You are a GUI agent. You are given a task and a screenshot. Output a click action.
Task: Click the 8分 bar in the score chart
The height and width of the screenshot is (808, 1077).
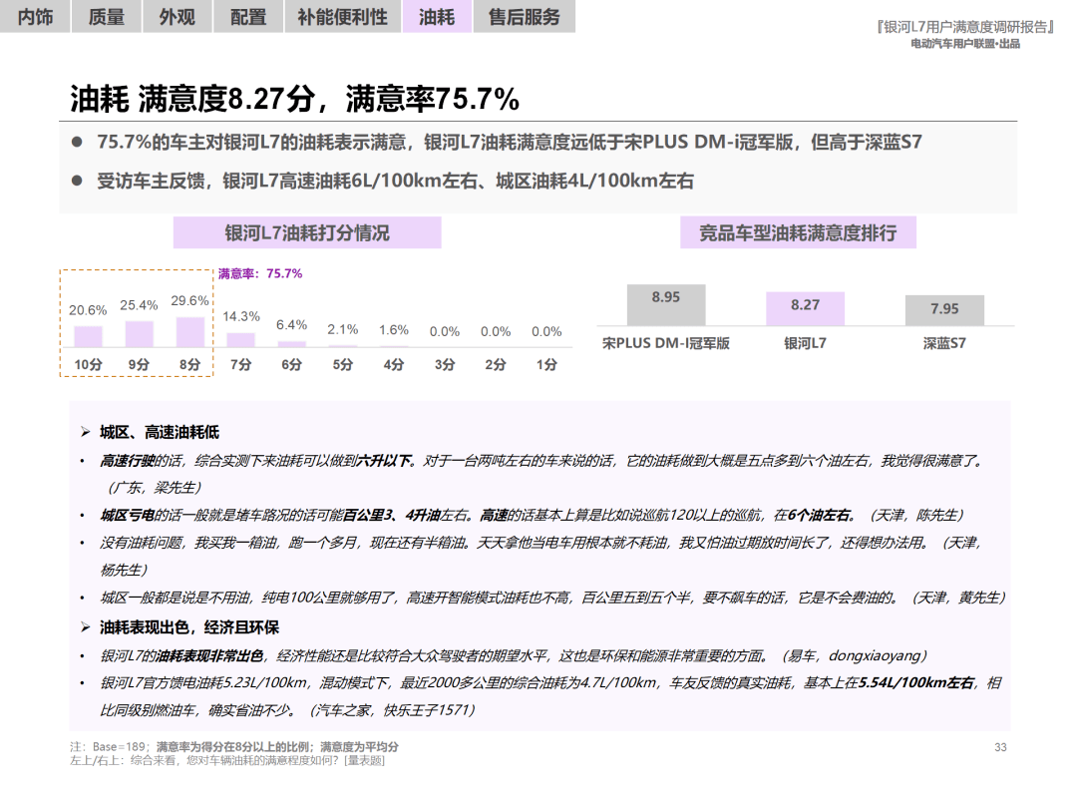[190, 332]
